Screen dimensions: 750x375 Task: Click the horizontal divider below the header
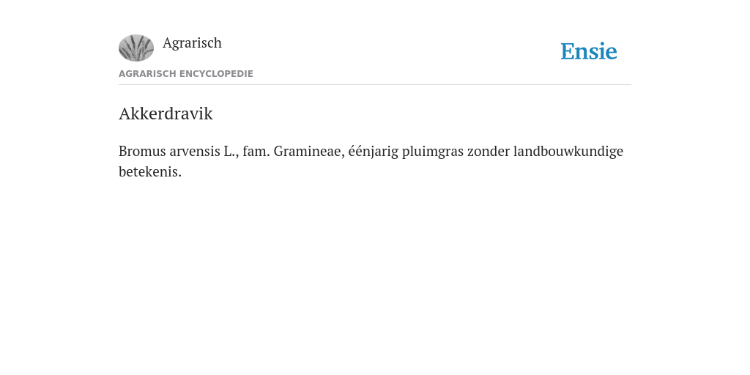click(375, 85)
